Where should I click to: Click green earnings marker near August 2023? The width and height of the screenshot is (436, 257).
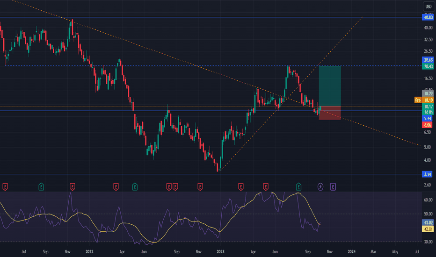298,187
